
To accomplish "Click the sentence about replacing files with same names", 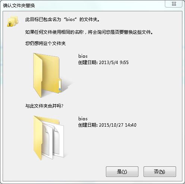I will click(89, 32).
